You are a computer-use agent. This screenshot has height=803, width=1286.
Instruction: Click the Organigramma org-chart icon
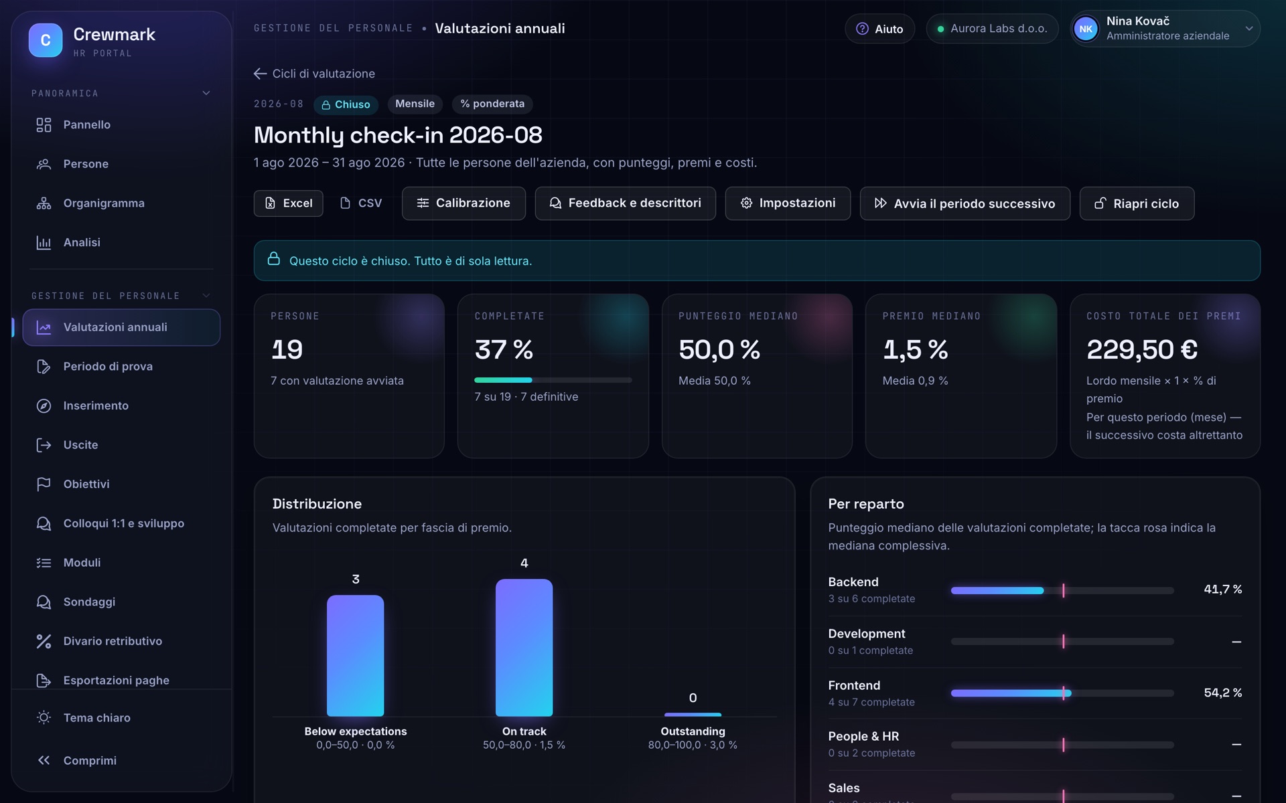pyautogui.click(x=44, y=203)
